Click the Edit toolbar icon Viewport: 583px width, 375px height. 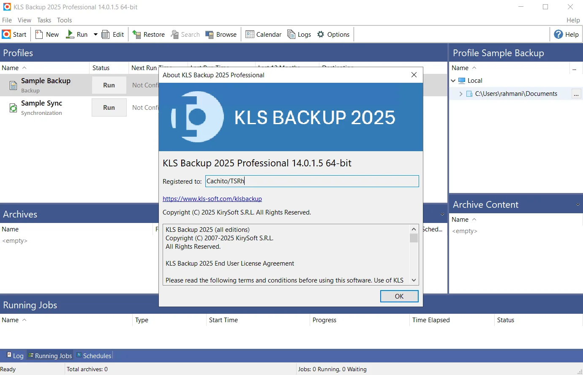coord(106,34)
